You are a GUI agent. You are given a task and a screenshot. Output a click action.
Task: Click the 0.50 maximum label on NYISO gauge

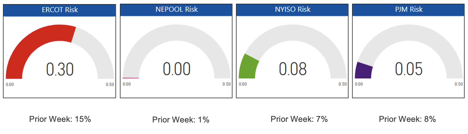(342, 84)
